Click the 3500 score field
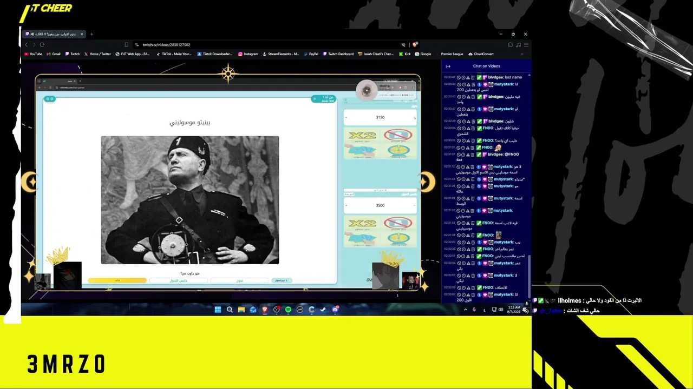The height and width of the screenshot is (389, 693). pos(380,205)
